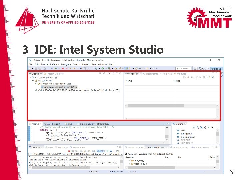The image size is (240, 180).
Task: Click the Display Selected Console icon
Action: (x=111, y=151)
